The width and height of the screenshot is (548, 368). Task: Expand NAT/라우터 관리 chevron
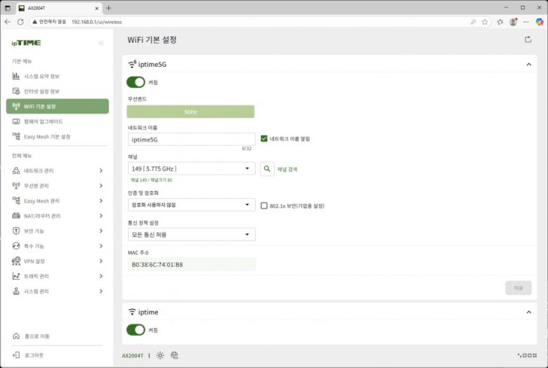tap(101, 216)
